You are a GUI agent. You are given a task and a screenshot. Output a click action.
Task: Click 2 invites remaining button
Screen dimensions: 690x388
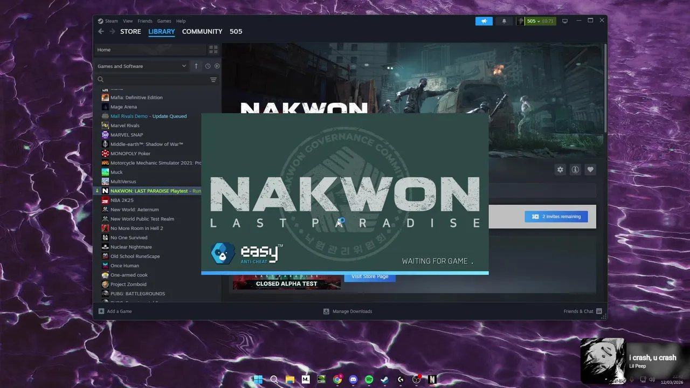pos(556,217)
